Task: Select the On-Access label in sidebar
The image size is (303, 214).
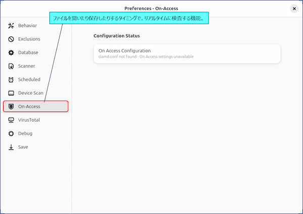Action: click(29, 106)
